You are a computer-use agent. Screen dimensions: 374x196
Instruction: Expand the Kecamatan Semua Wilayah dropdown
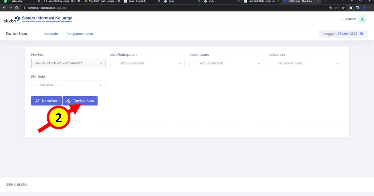(226, 63)
